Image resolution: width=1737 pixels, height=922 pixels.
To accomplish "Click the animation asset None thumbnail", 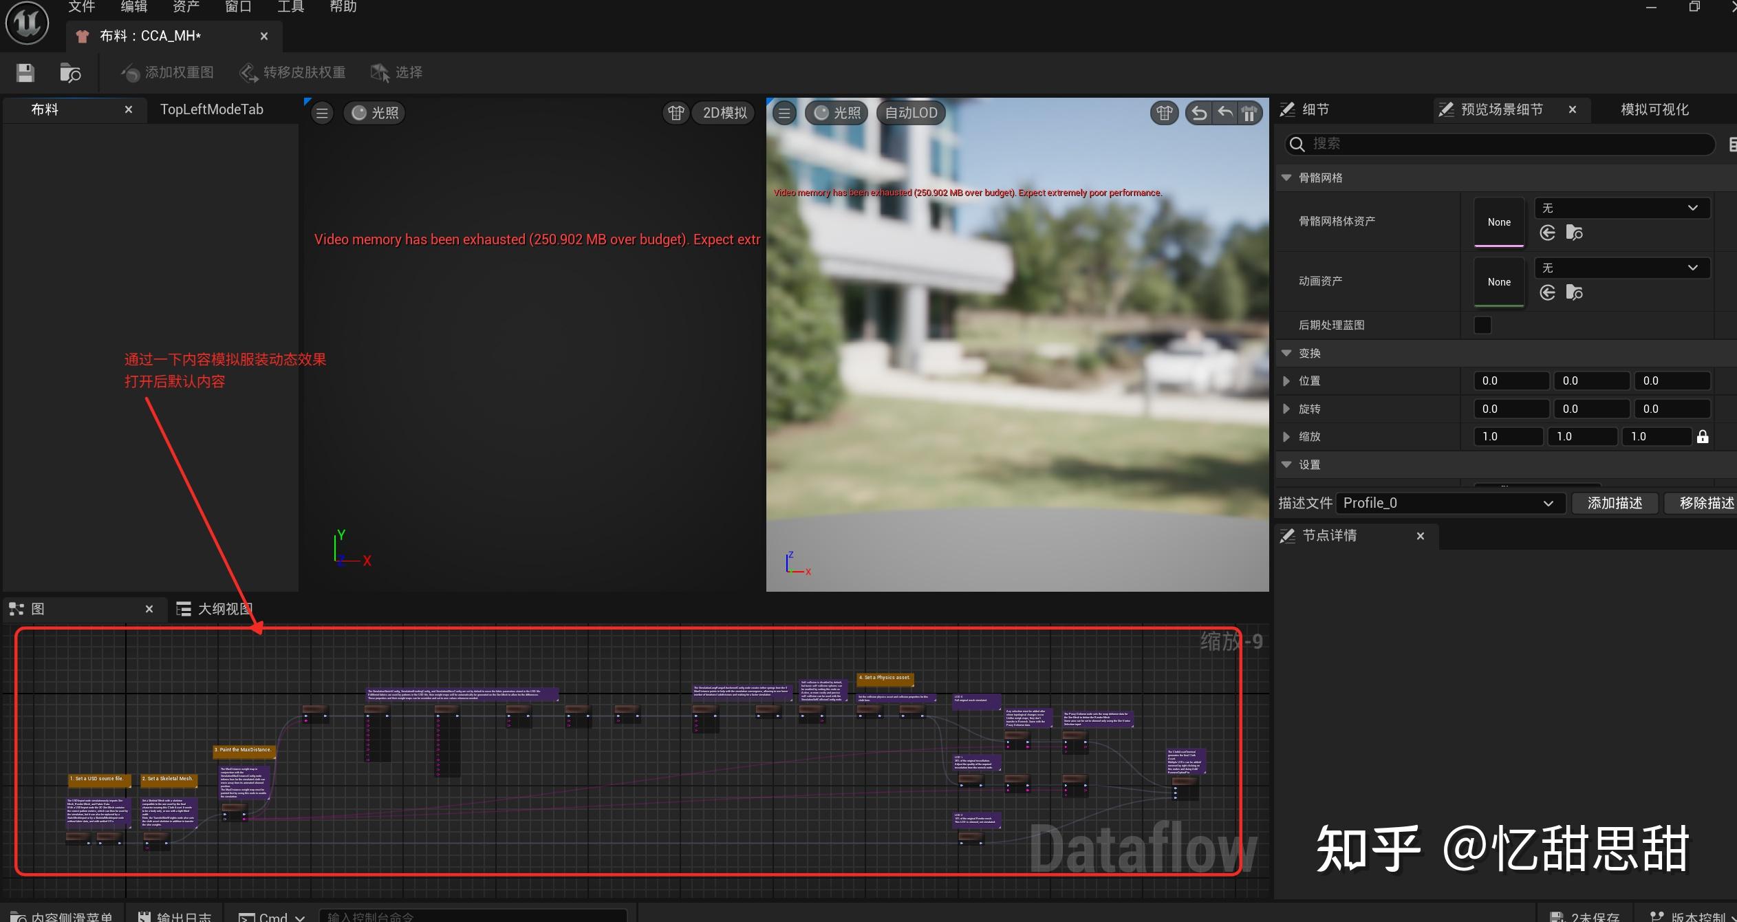I will click(1499, 282).
